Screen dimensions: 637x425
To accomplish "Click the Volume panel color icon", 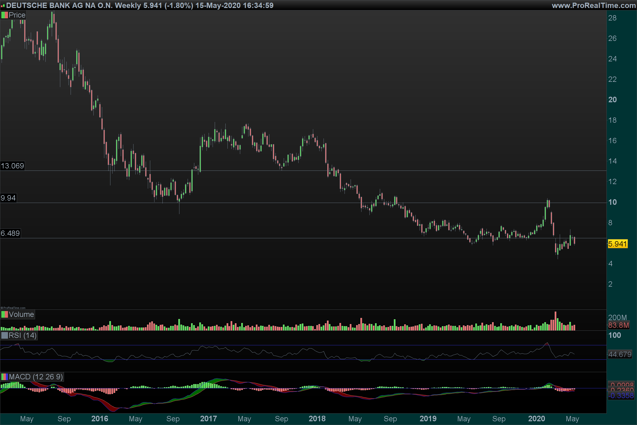I will click(5, 314).
